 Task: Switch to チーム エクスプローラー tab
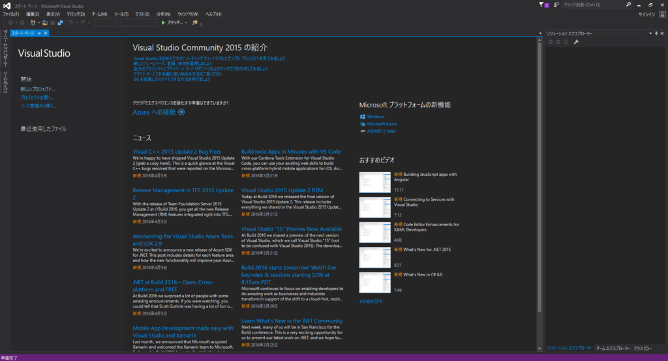coord(613,348)
